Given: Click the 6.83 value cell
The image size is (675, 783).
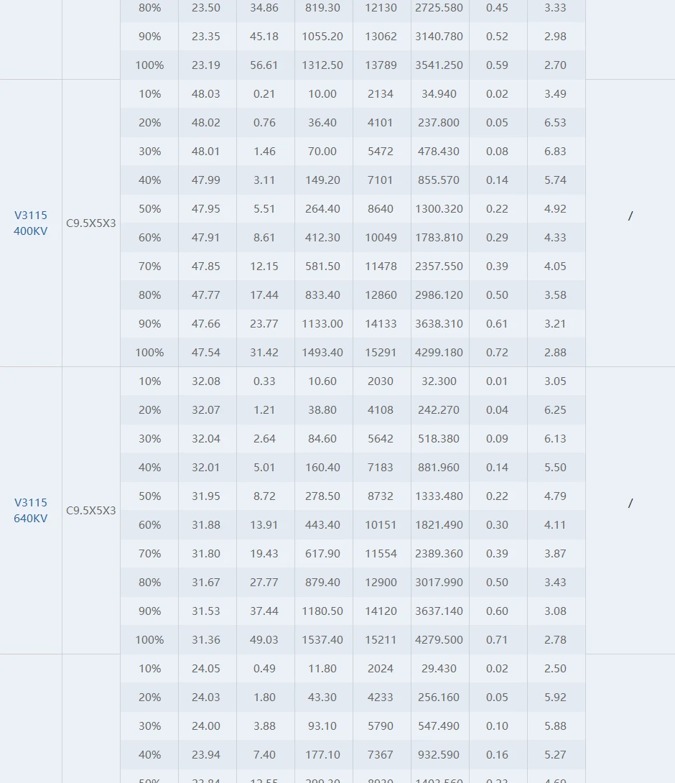Looking at the screenshot, I should (x=555, y=152).
